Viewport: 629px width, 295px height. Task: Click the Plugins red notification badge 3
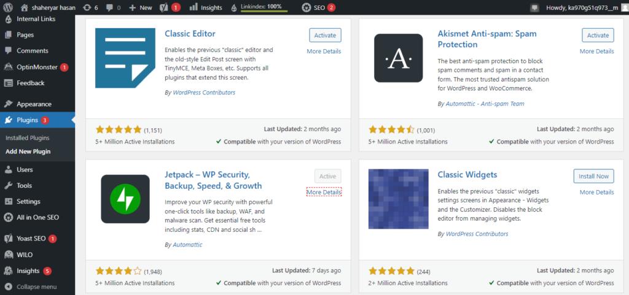click(x=45, y=120)
